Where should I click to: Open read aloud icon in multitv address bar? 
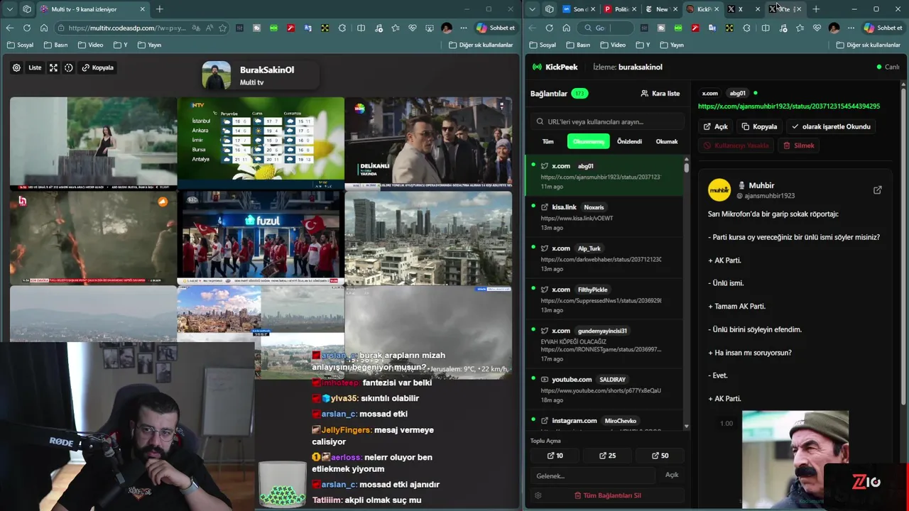209,28
